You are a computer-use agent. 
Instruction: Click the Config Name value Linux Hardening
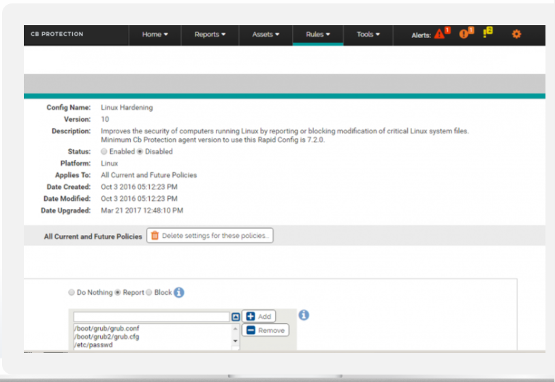click(x=127, y=108)
